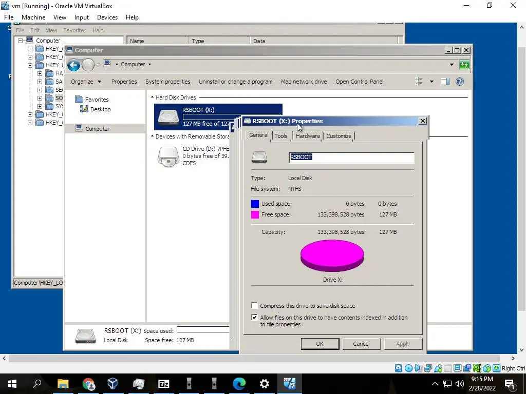
Task: Click the Windows Start button
Action: 12,384
